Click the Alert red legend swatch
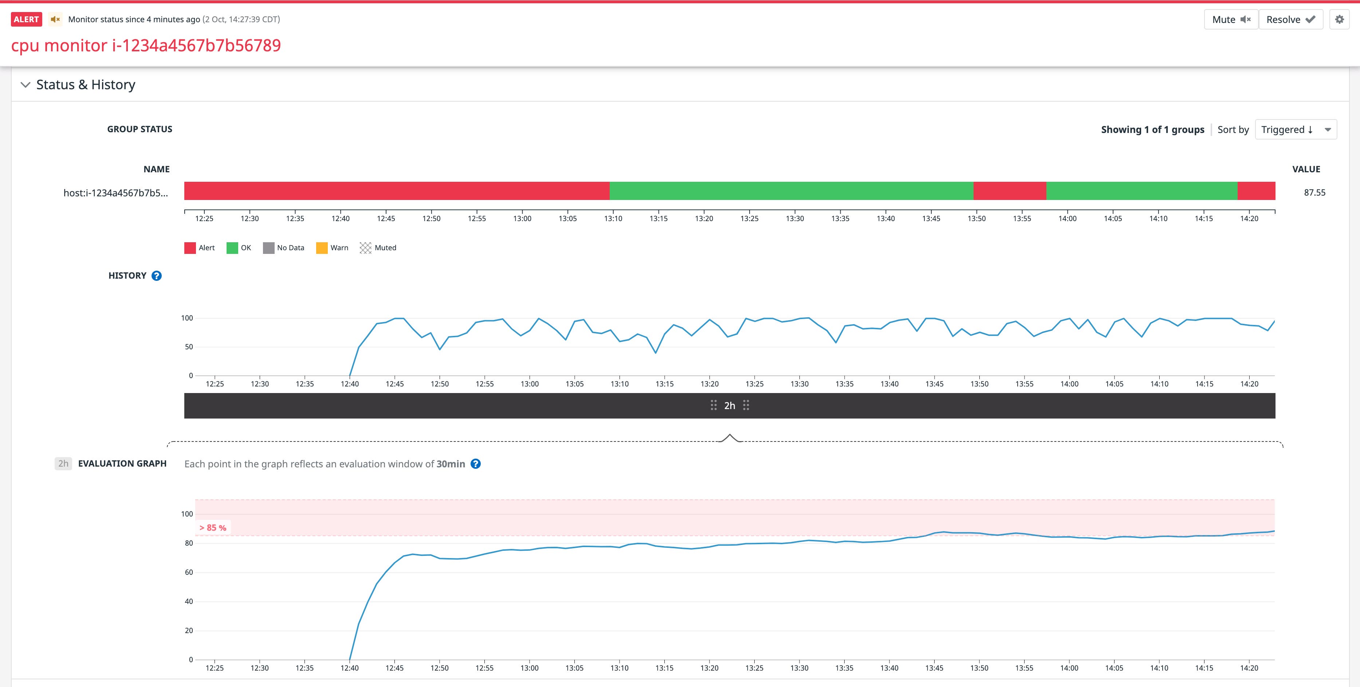The image size is (1360, 687). tap(190, 248)
